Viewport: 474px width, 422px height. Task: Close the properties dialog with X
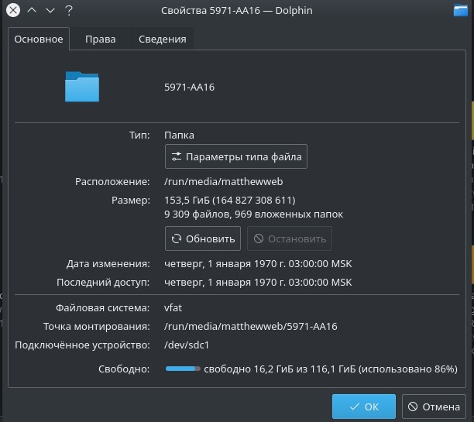pyautogui.click(x=13, y=10)
